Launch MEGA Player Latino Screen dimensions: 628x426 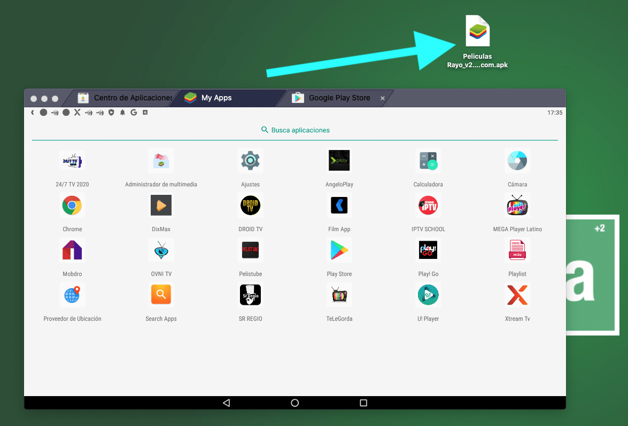click(517, 206)
